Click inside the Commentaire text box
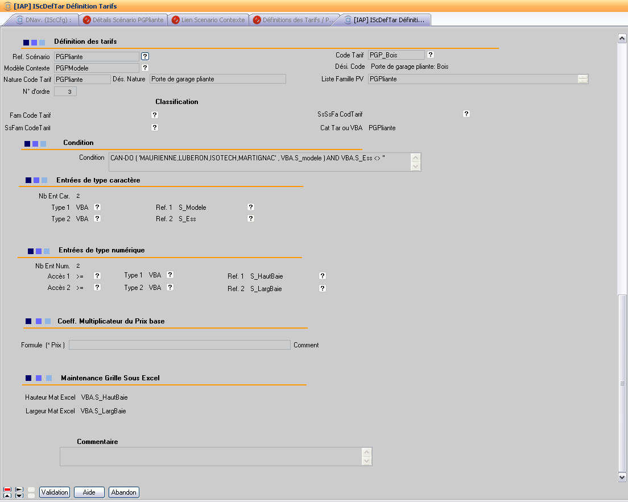The image size is (628, 502). tap(210, 457)
